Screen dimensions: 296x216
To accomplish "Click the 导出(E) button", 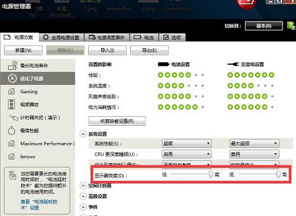I will 149,50.
